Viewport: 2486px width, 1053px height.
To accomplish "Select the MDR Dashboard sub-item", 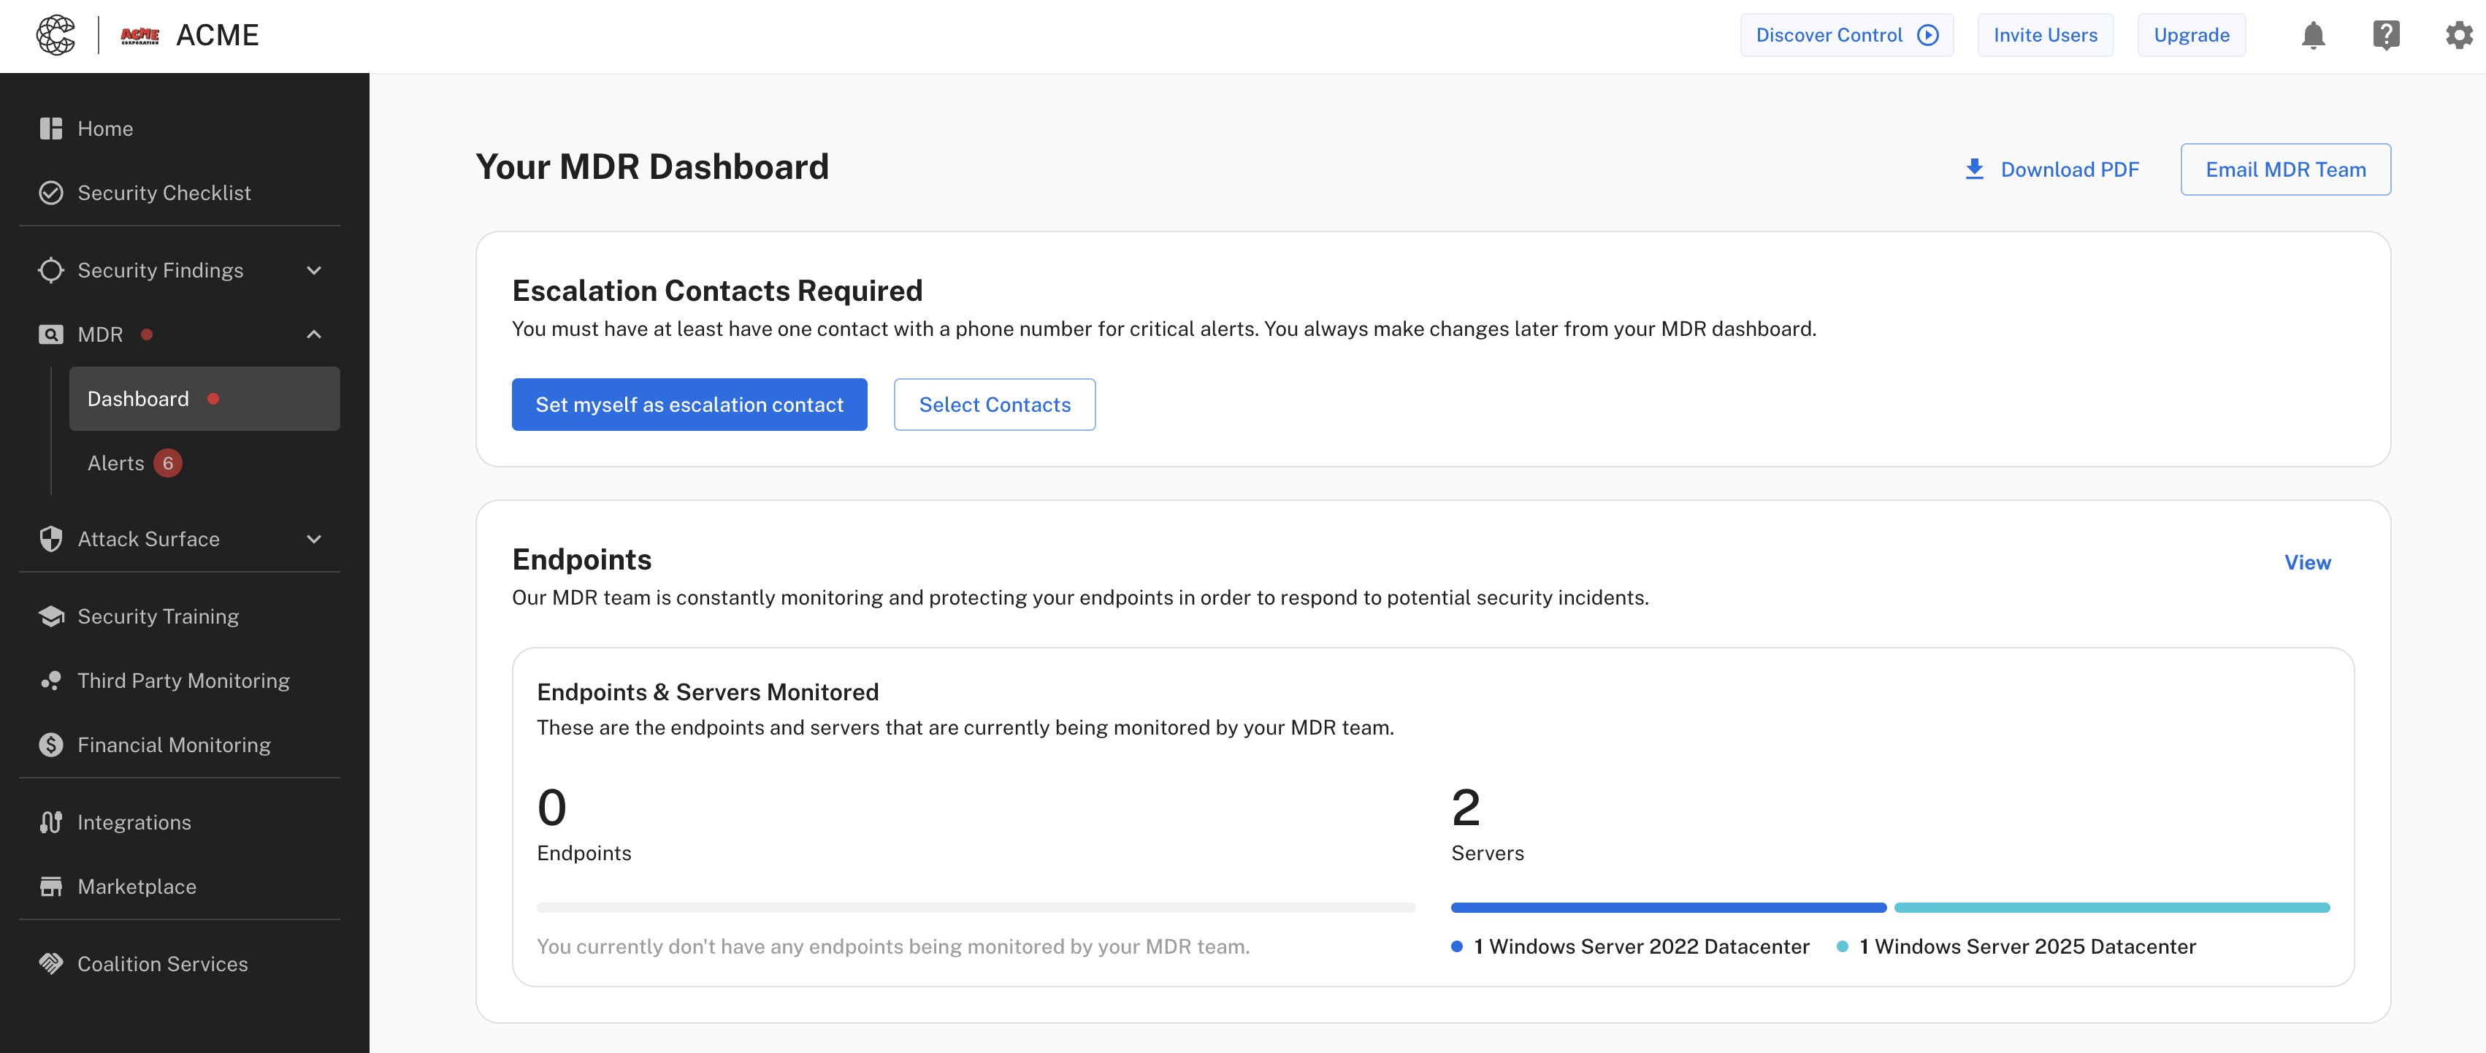I will click(204, 399).
